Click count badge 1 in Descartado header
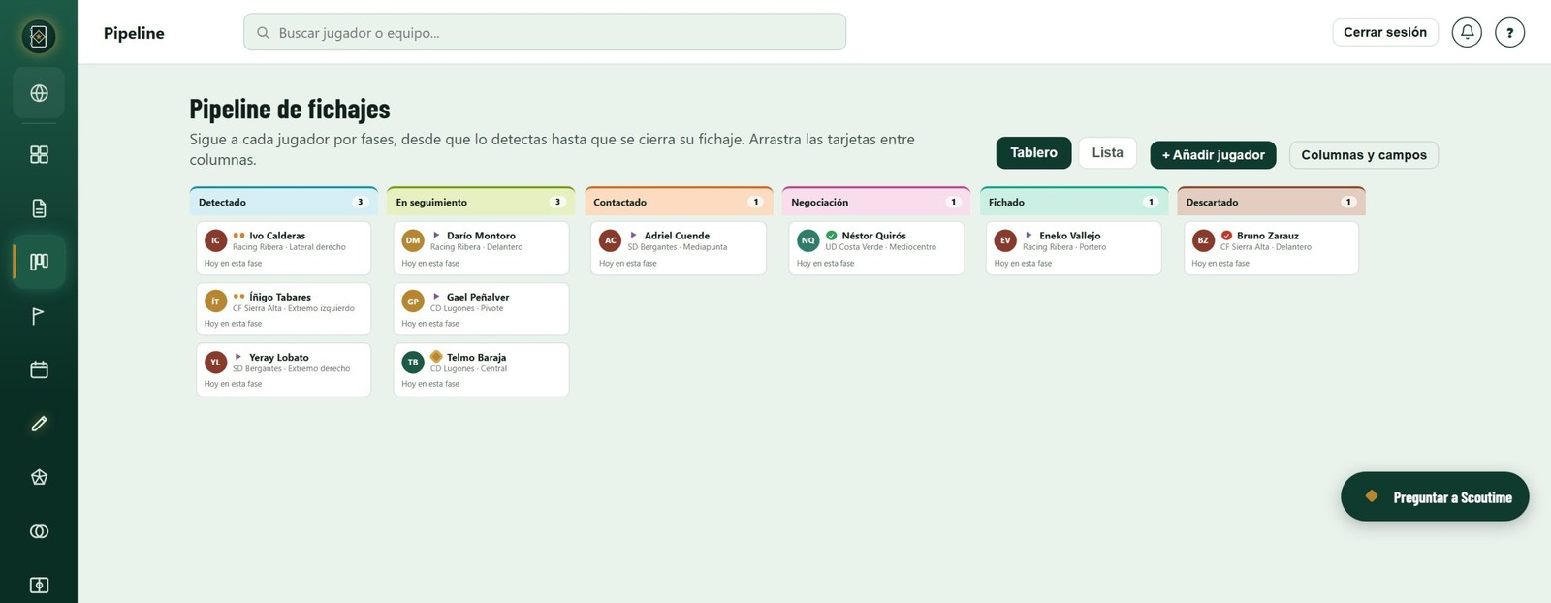Screen dimensions: 1551x603 tap(1347, 202)
